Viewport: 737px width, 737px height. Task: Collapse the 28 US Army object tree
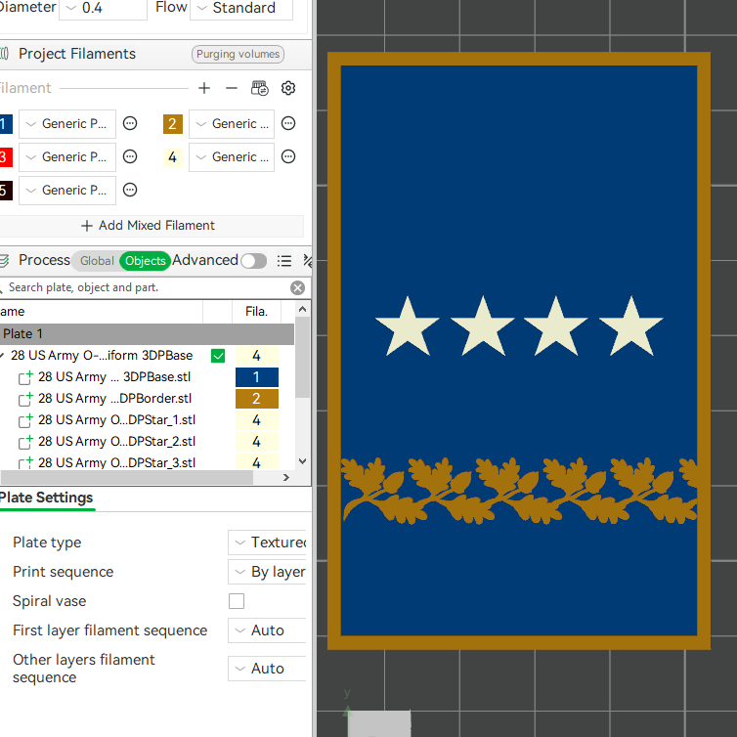click(x=2, y=355)
